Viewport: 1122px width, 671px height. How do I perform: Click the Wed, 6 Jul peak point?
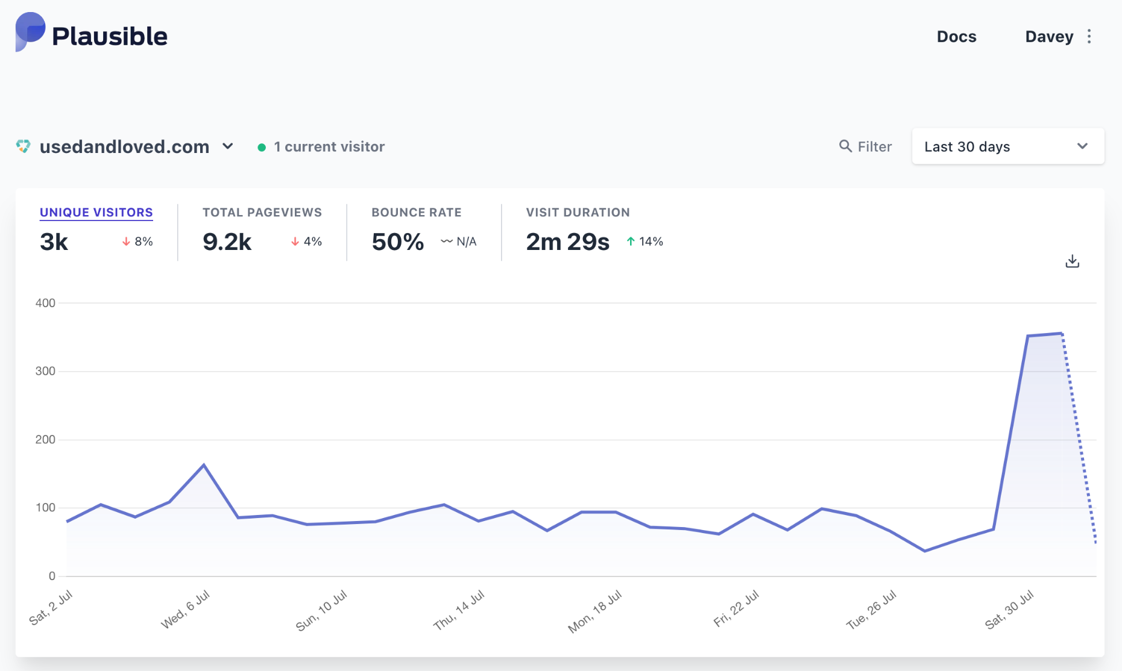(x=204, y=464)
